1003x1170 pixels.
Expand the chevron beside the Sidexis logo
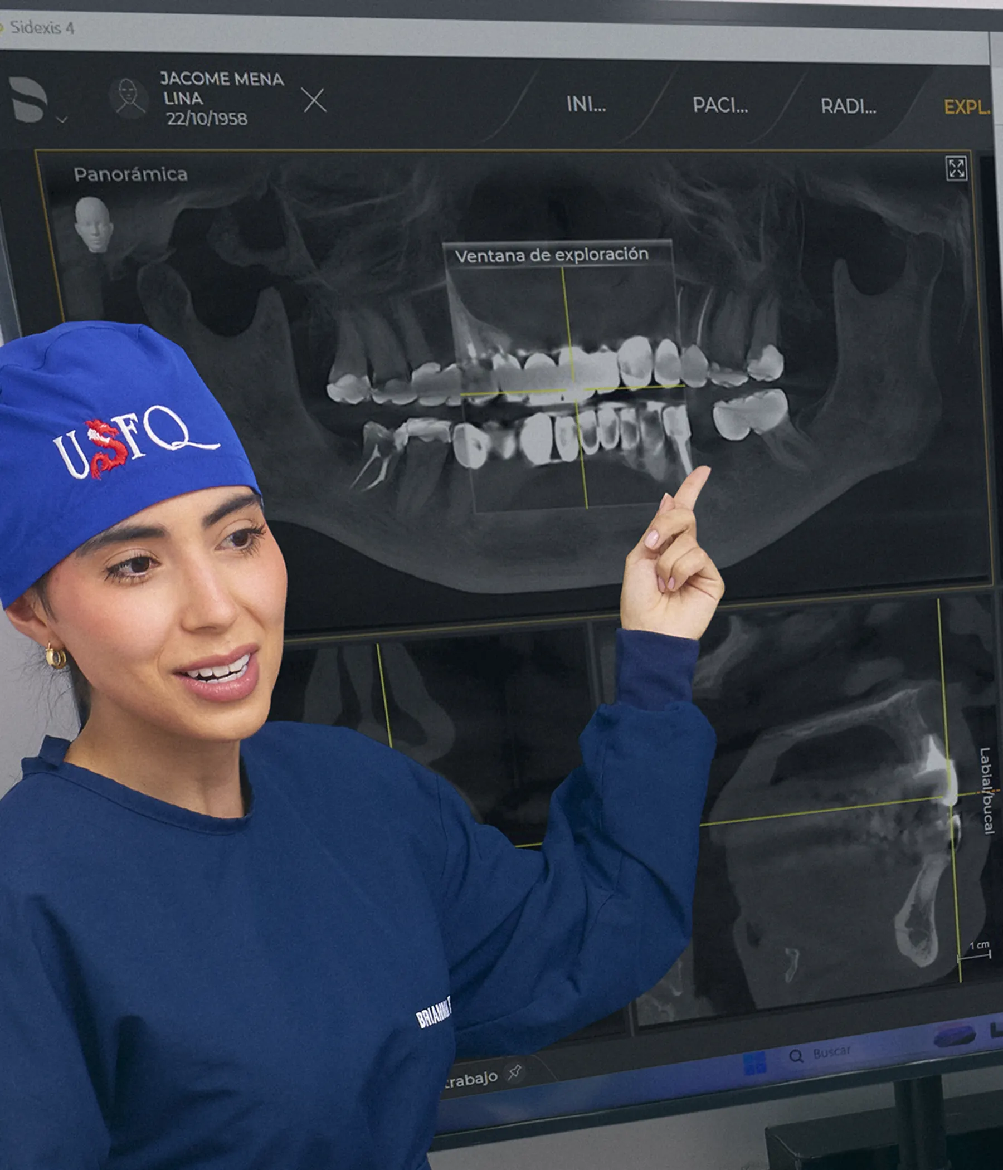[x=62, y=120]
